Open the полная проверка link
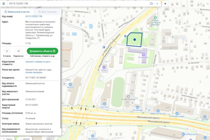Viewport: 210px width, 140px height. click(x=33, y=72)
